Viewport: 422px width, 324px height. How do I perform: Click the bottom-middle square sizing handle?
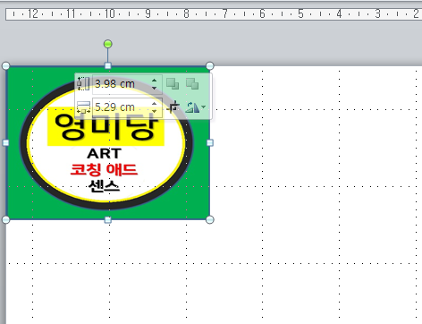(x=108, y=220)
